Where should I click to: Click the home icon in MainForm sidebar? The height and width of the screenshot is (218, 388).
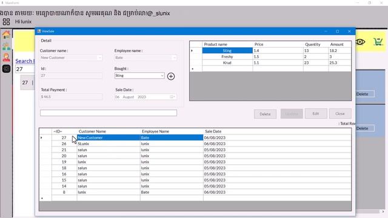point(6,35)
